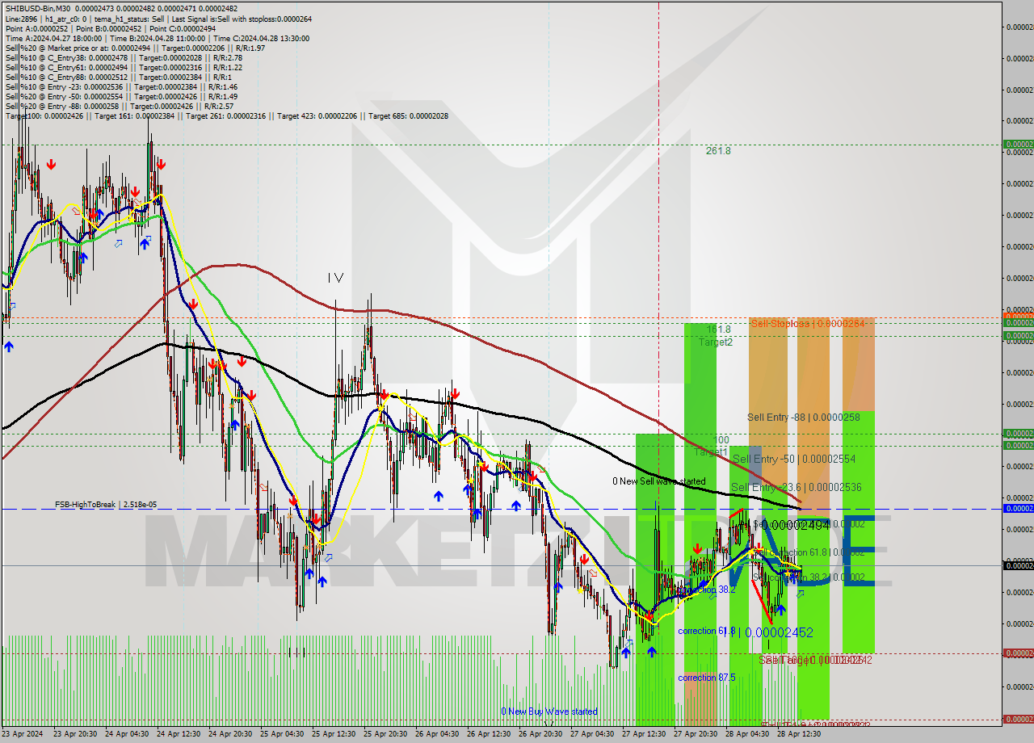Click the '25 Apr 12:30' time axis label
This screenshot has height=743, width=1034.
coord(333,734)
